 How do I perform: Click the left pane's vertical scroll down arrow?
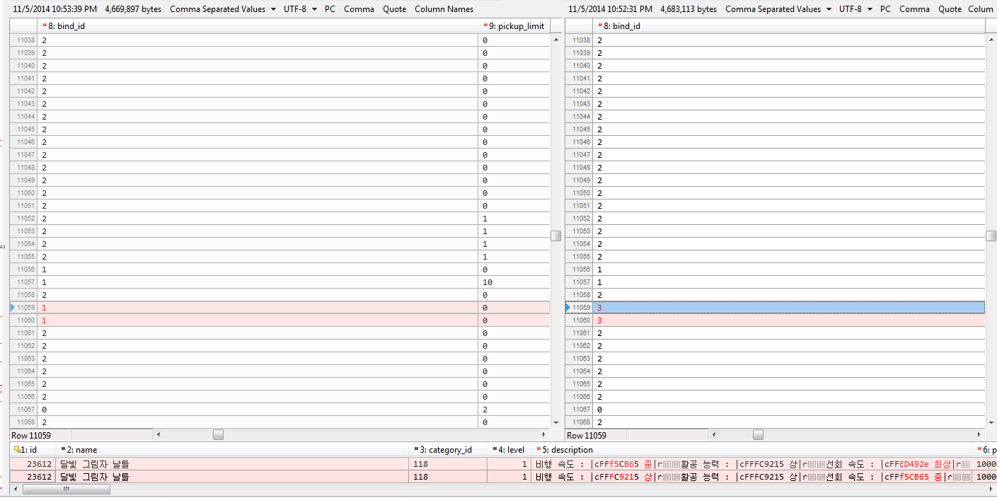coord(556,423)
